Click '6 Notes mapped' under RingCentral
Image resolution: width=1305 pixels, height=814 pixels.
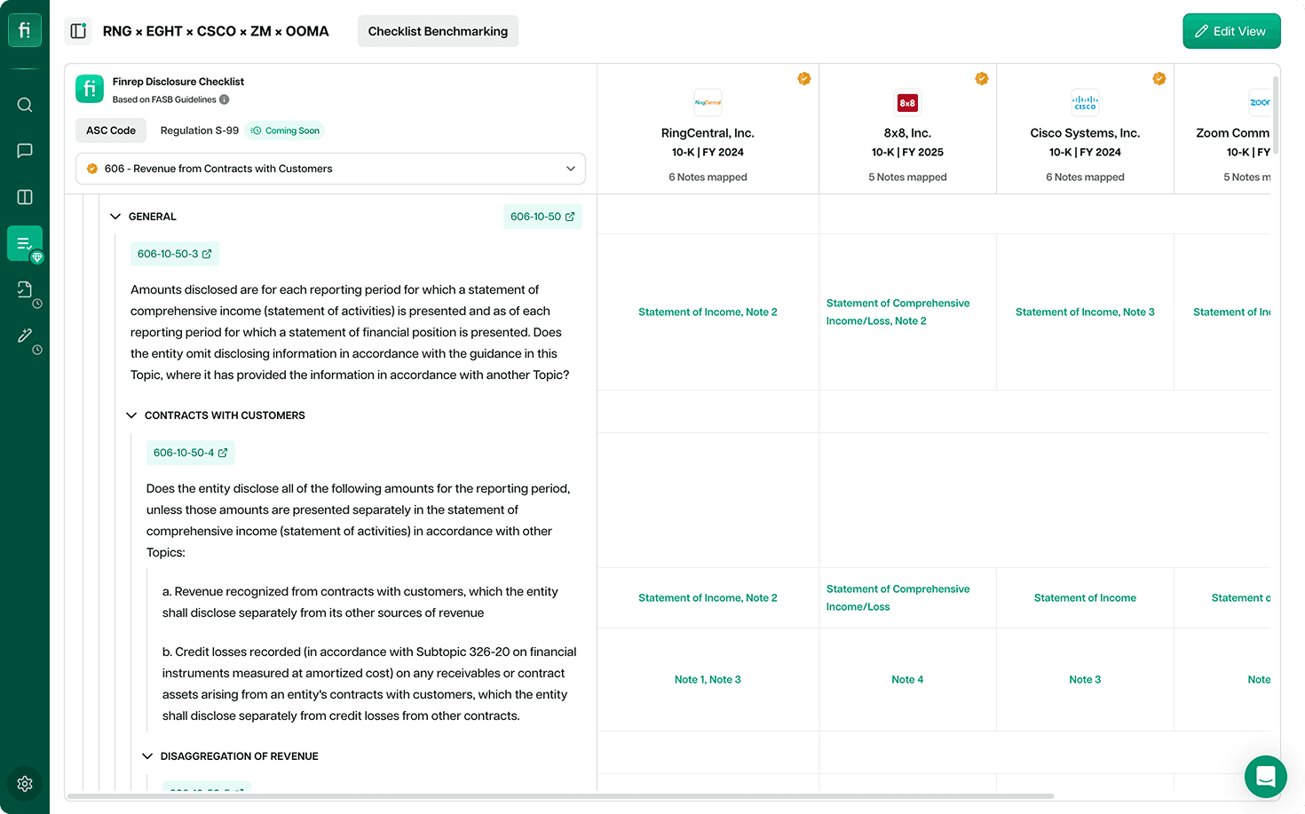708,178
